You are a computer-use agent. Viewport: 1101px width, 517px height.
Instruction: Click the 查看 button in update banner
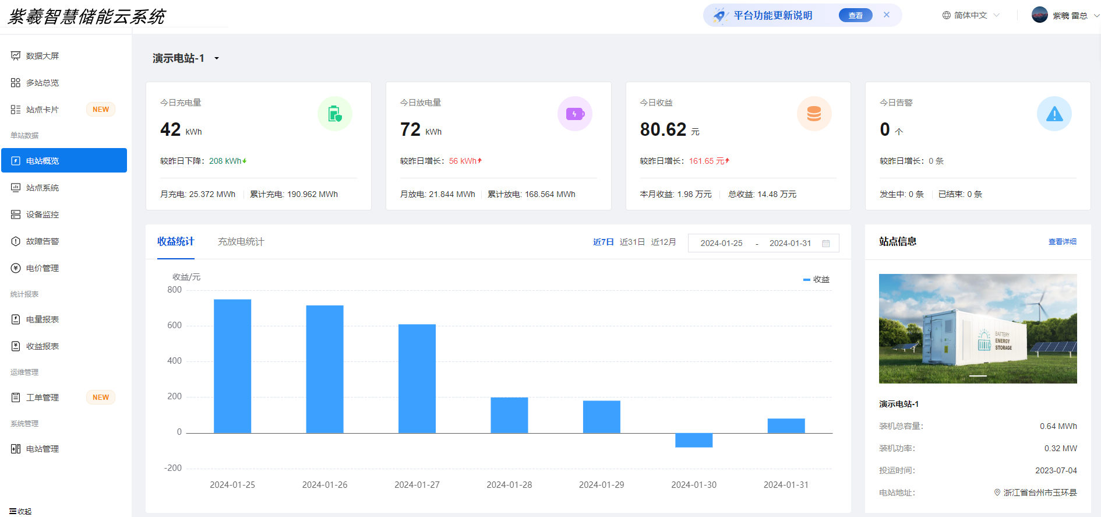click(x=855, y=16)
